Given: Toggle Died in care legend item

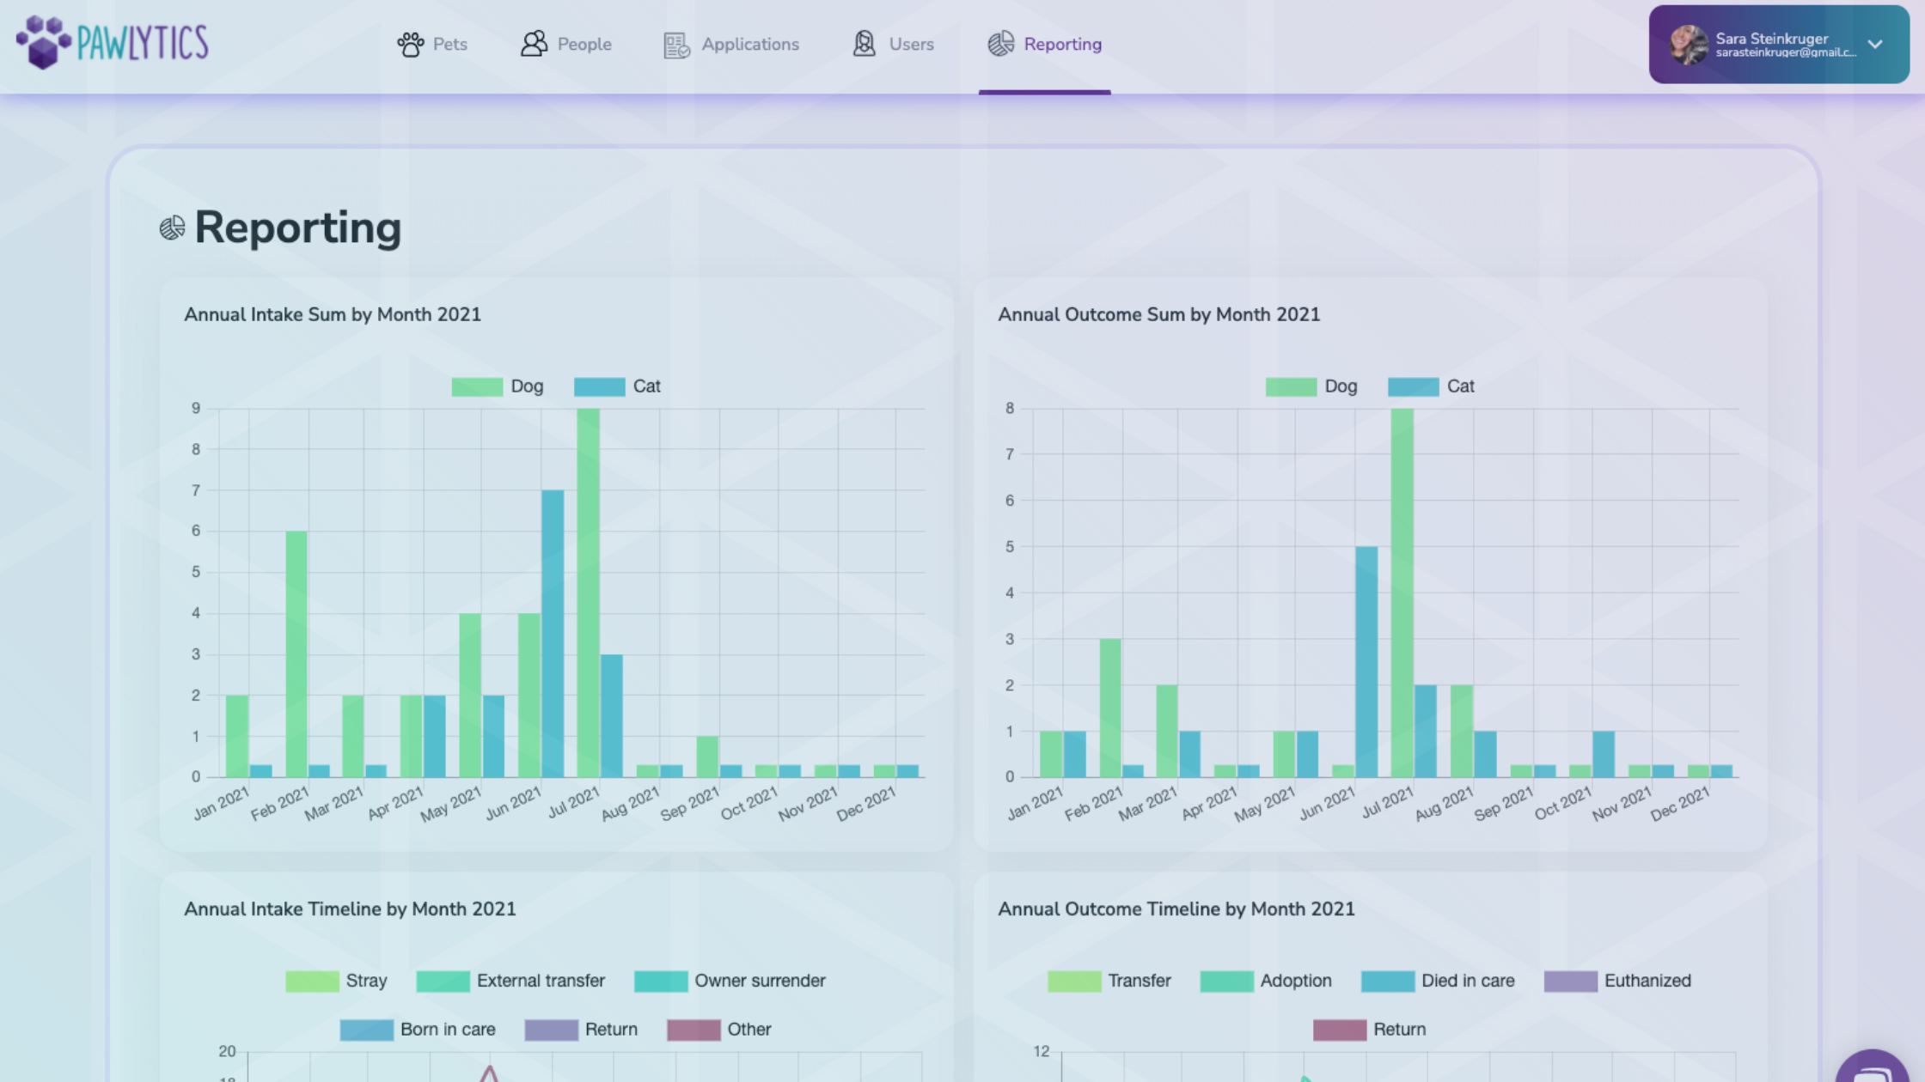Looking at the screenshot, I should pos(1438,981).
